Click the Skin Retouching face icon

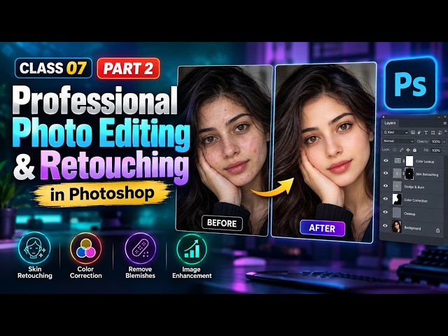(x=34, y=248)
